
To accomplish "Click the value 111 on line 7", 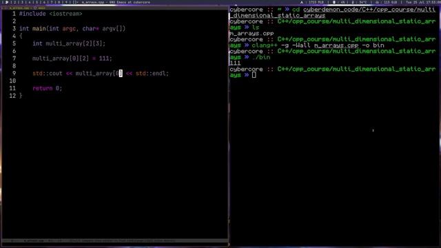I will [x=104, y=59].
